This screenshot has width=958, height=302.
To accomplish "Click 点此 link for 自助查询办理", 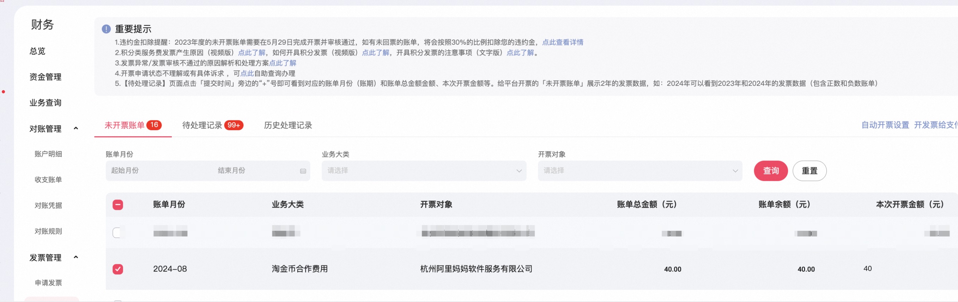I will coord(247,74).
